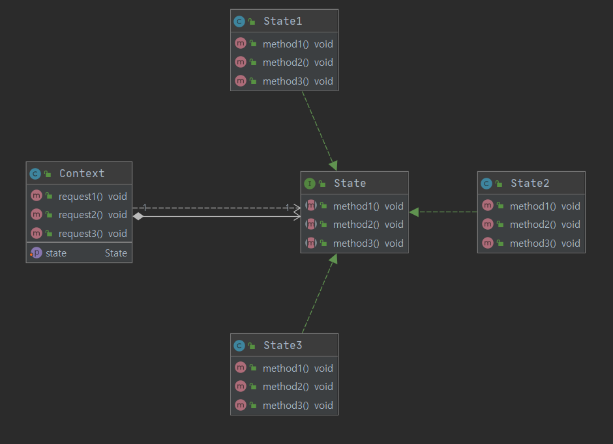Viewport: 613px width, 444px height.
Task: Select the Context class title text
Action: (82, 173)
